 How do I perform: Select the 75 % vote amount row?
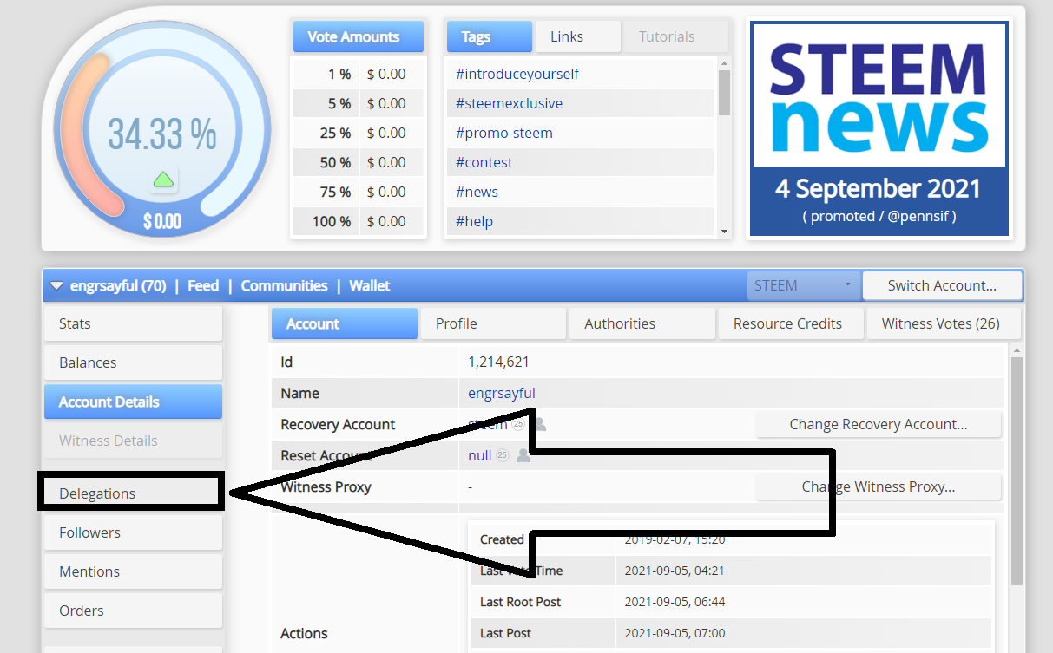359,192
